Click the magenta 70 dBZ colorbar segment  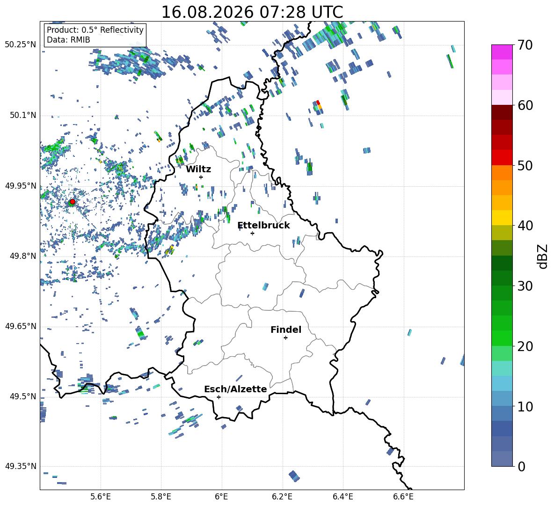pos(502,52)
